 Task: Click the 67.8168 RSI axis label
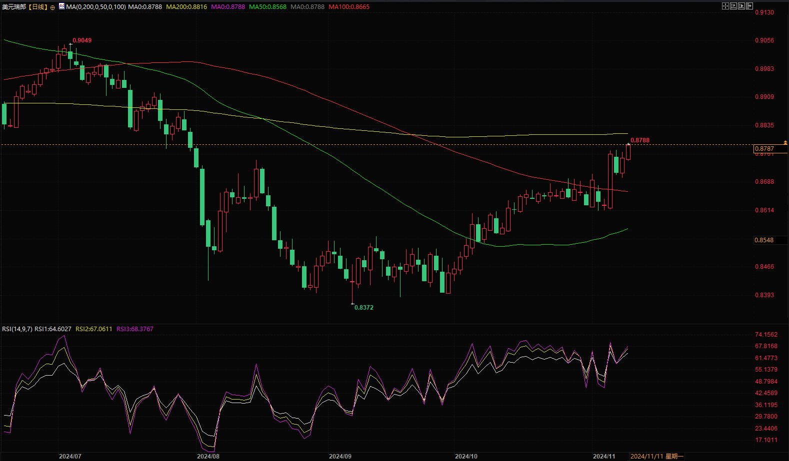pos(766,346)
